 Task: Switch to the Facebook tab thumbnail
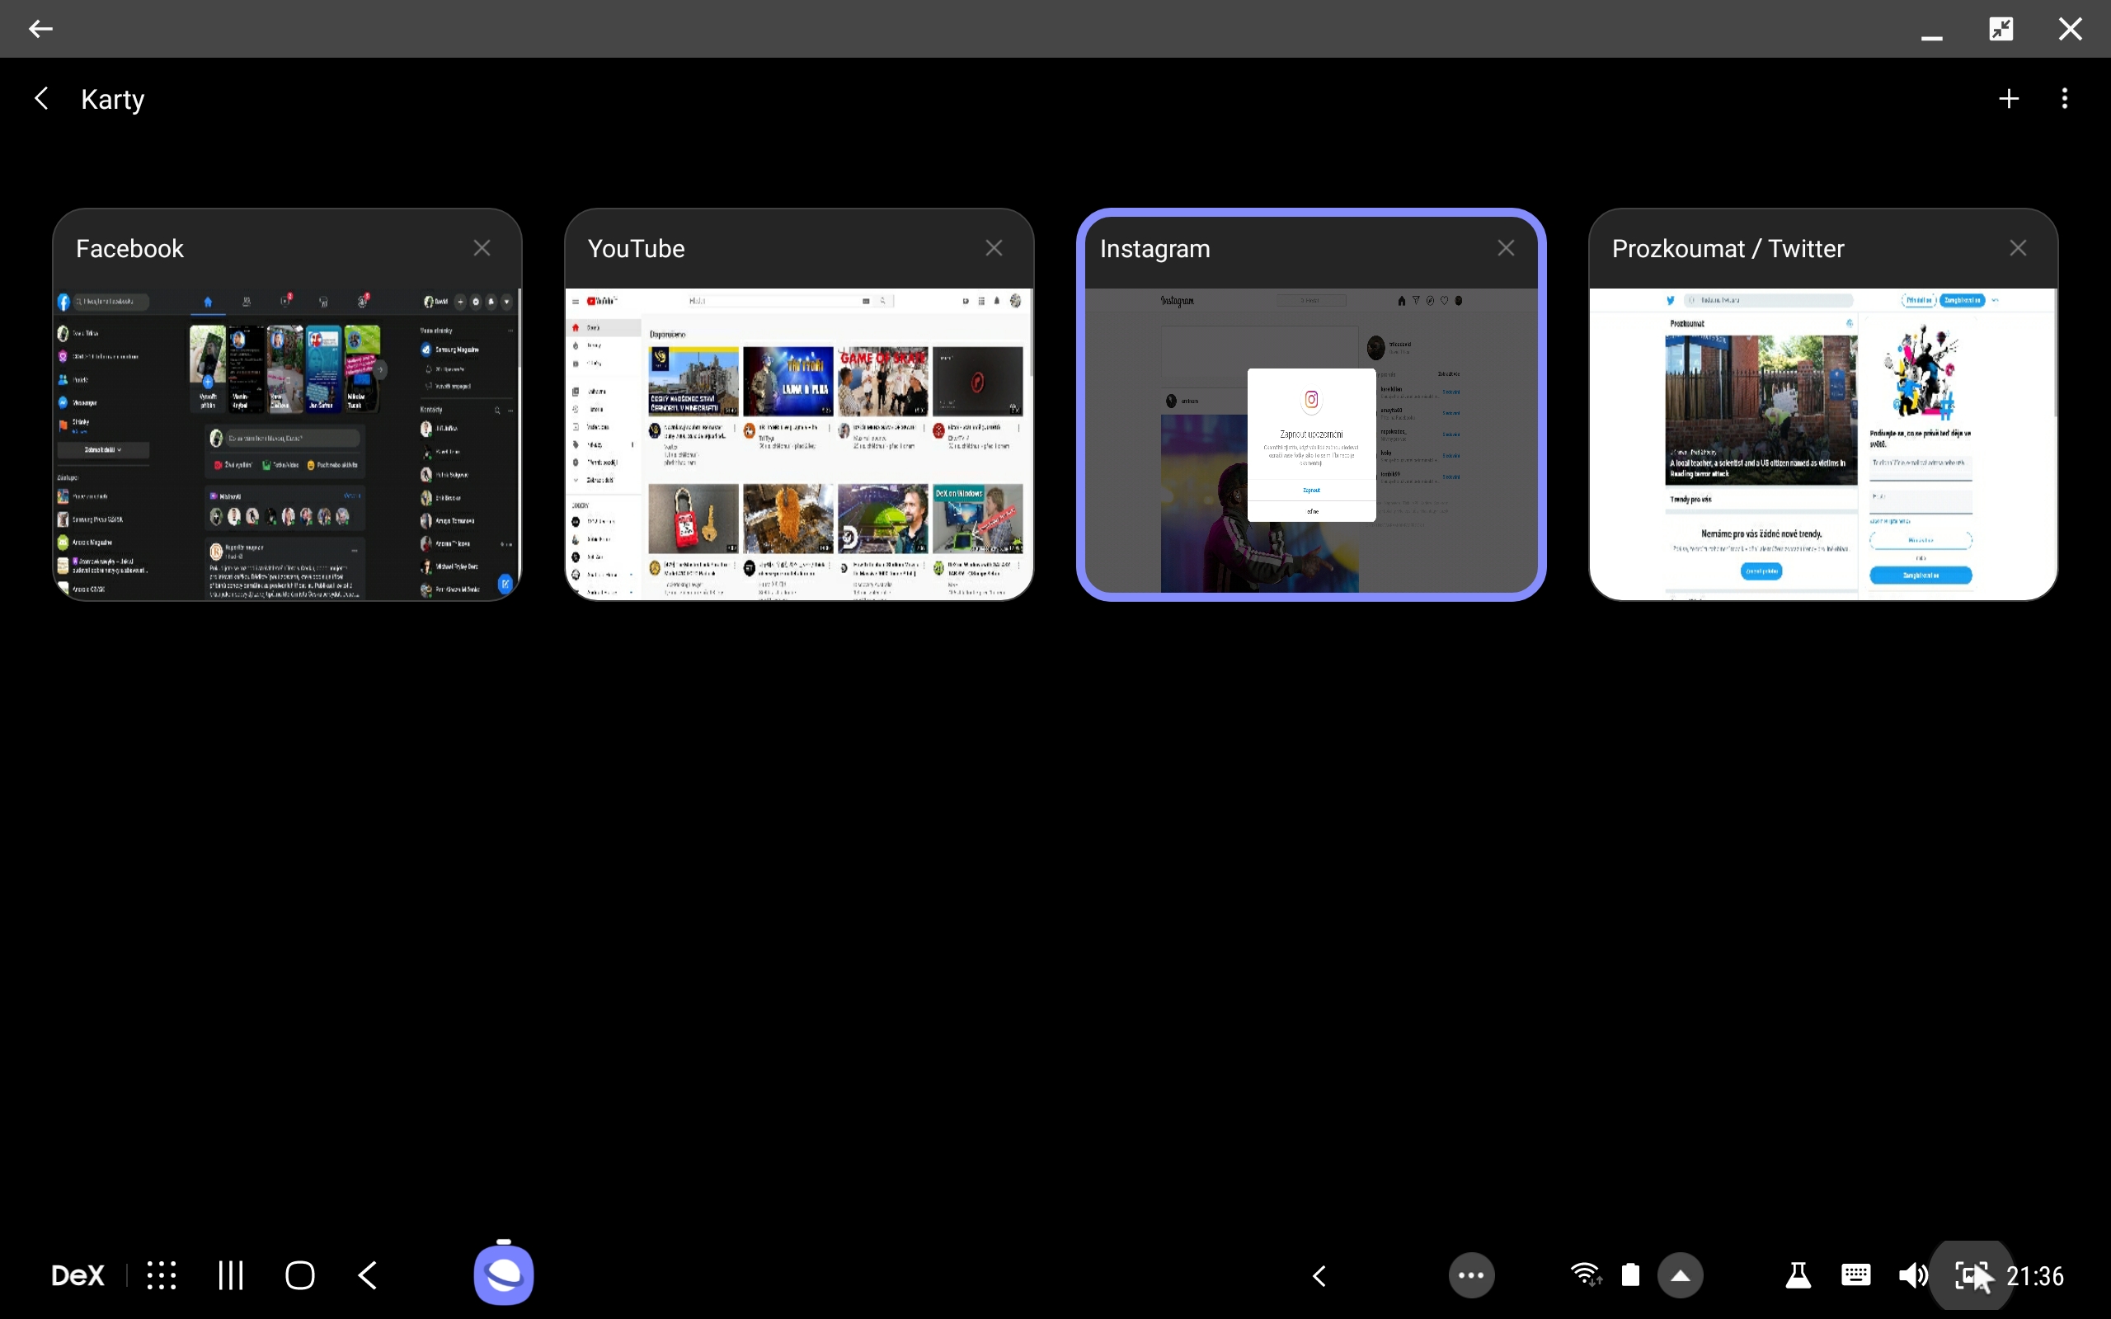click(287, 444)
